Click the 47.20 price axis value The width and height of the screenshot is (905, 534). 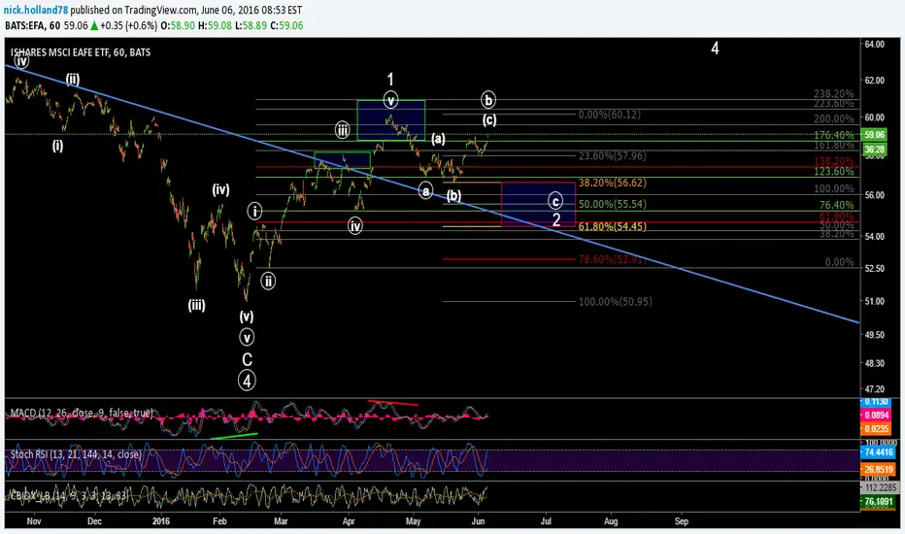pyautogui.click(x=874, y=389)
